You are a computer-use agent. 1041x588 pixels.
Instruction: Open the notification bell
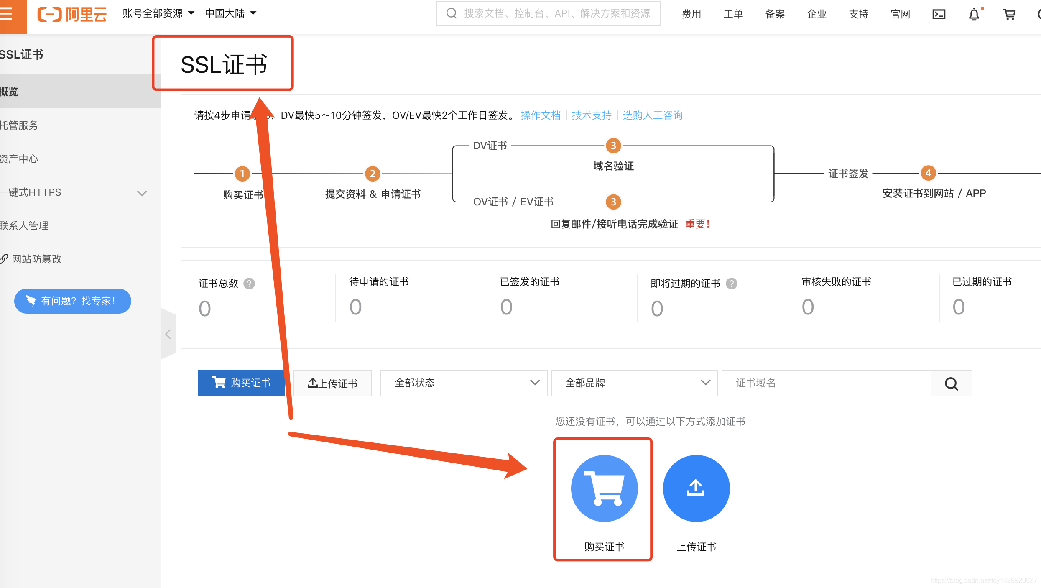[x=974, y=14]
